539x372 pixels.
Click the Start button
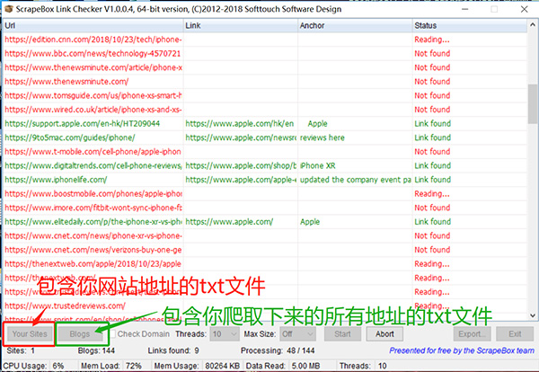[x=342, y=334]
